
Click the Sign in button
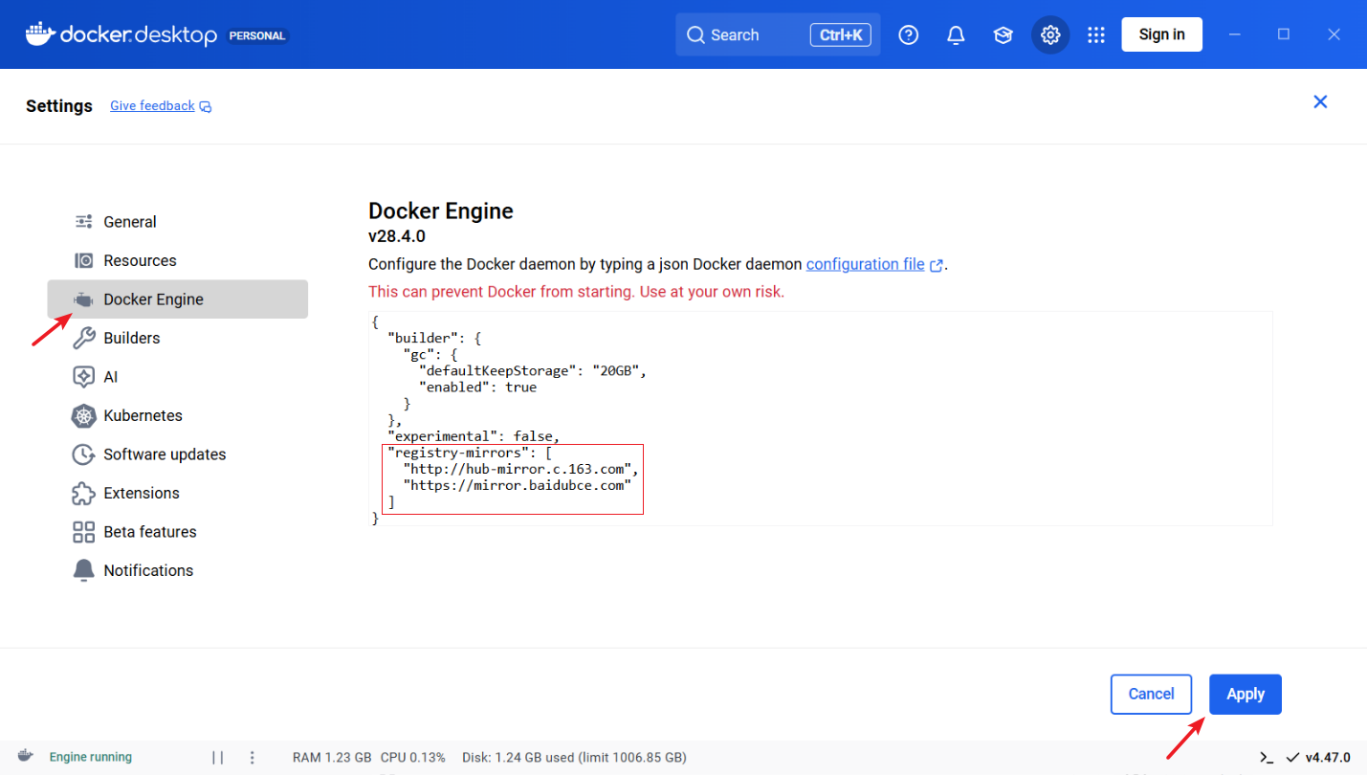click(x=1161, y=34)
